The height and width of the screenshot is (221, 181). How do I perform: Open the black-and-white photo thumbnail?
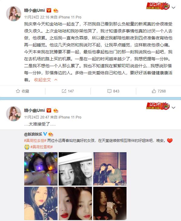(75, 169)
